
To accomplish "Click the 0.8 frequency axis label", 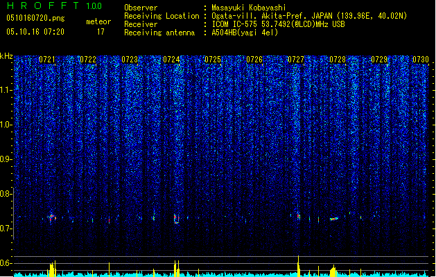I will (x=6, y=194).
